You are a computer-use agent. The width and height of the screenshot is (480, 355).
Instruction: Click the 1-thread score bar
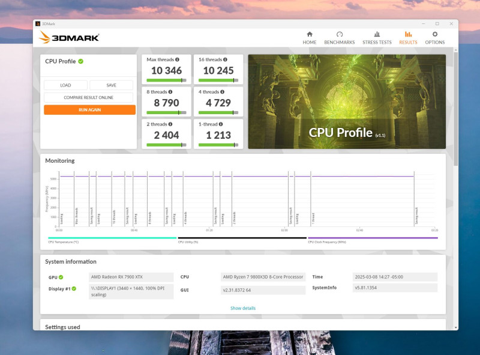click(x=218, y=145)
